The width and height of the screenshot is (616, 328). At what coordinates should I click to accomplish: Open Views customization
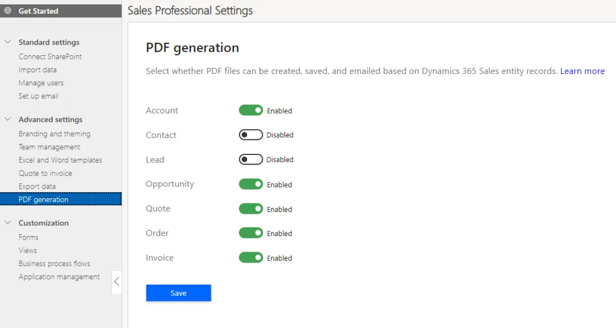28,251
